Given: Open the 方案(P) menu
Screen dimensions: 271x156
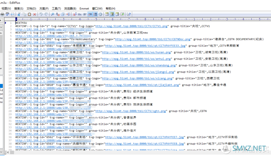Looking at the screenshot, I should coord(44,8).
